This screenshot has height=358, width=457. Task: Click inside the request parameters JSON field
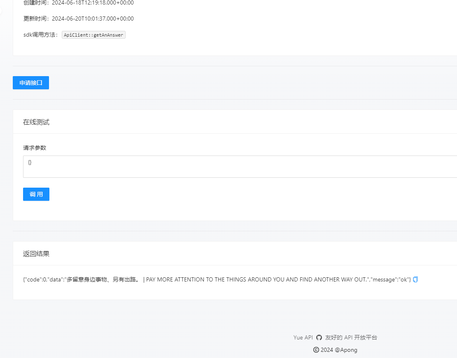click(x=165, y=167)
